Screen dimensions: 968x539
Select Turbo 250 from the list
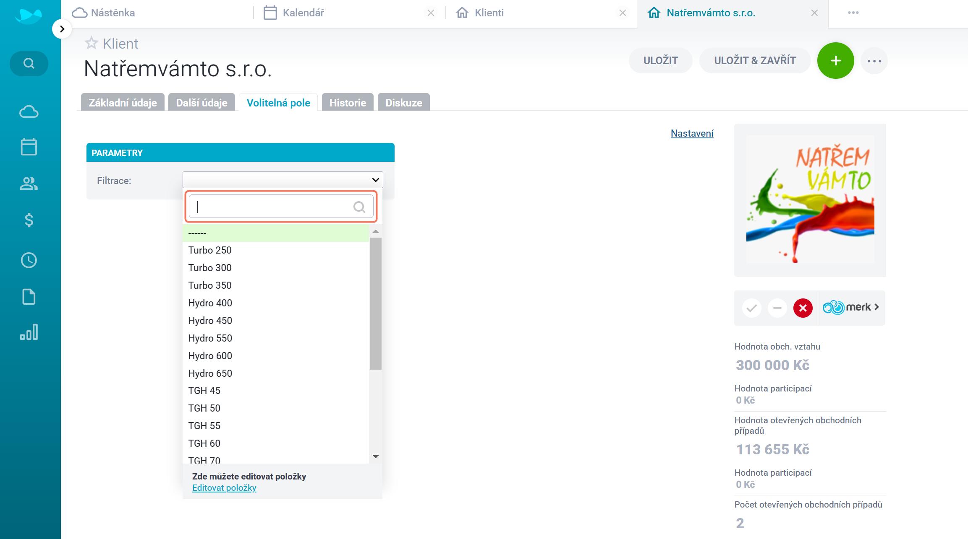tap(276, 250)
